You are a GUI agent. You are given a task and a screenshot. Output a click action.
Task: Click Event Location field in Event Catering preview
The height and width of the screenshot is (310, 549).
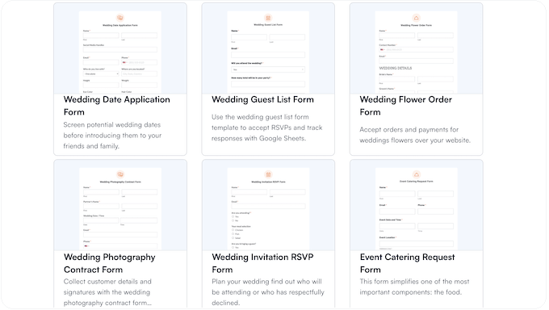tap(417, 244)
